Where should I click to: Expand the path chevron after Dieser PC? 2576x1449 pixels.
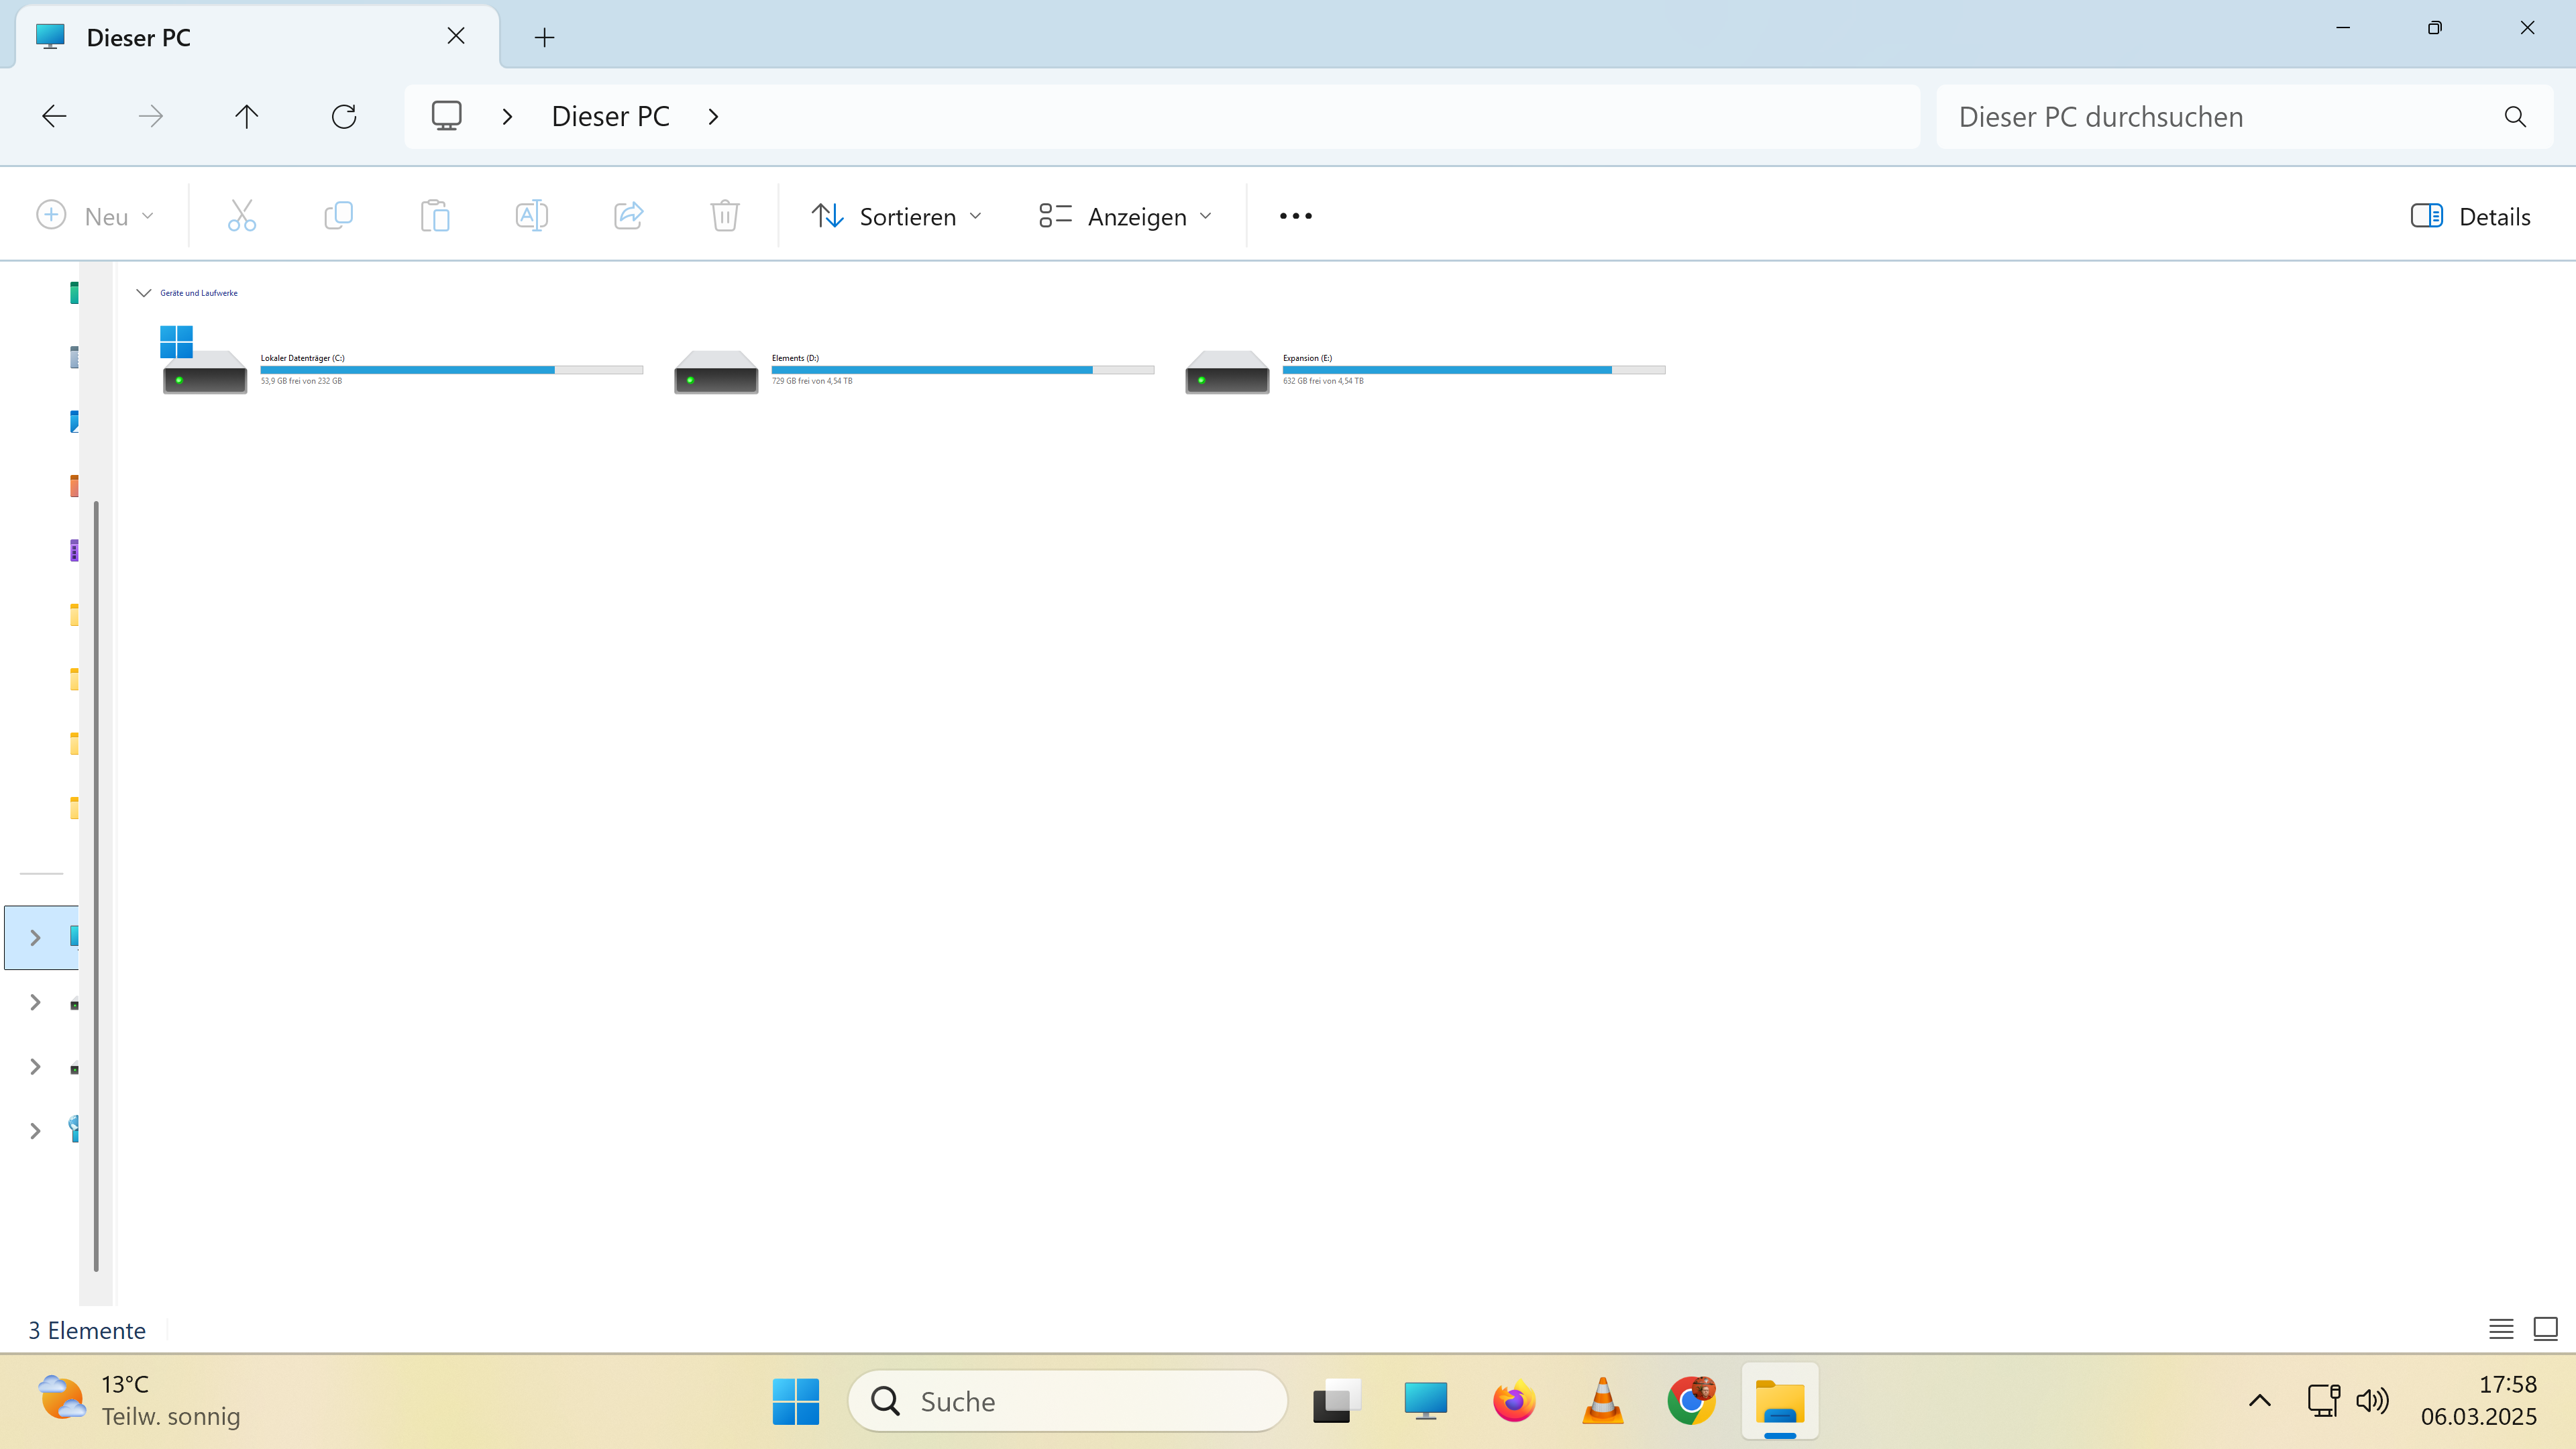(x=713, y=117)
